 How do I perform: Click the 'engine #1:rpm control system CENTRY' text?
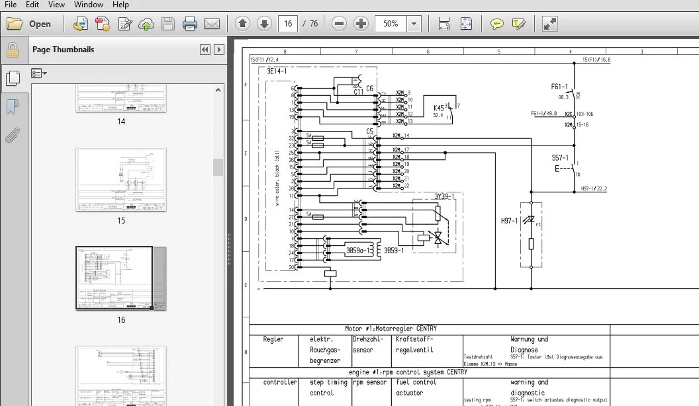pyautogui.click(x=408, y=372)
